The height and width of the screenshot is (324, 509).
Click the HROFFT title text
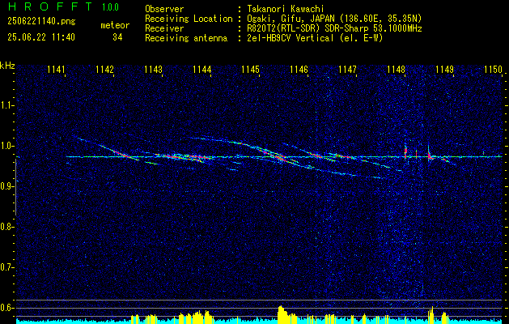point(50,6)
